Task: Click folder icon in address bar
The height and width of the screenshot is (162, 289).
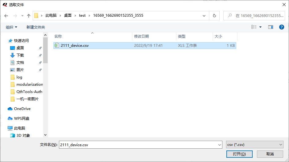Action: coord(36,16)
